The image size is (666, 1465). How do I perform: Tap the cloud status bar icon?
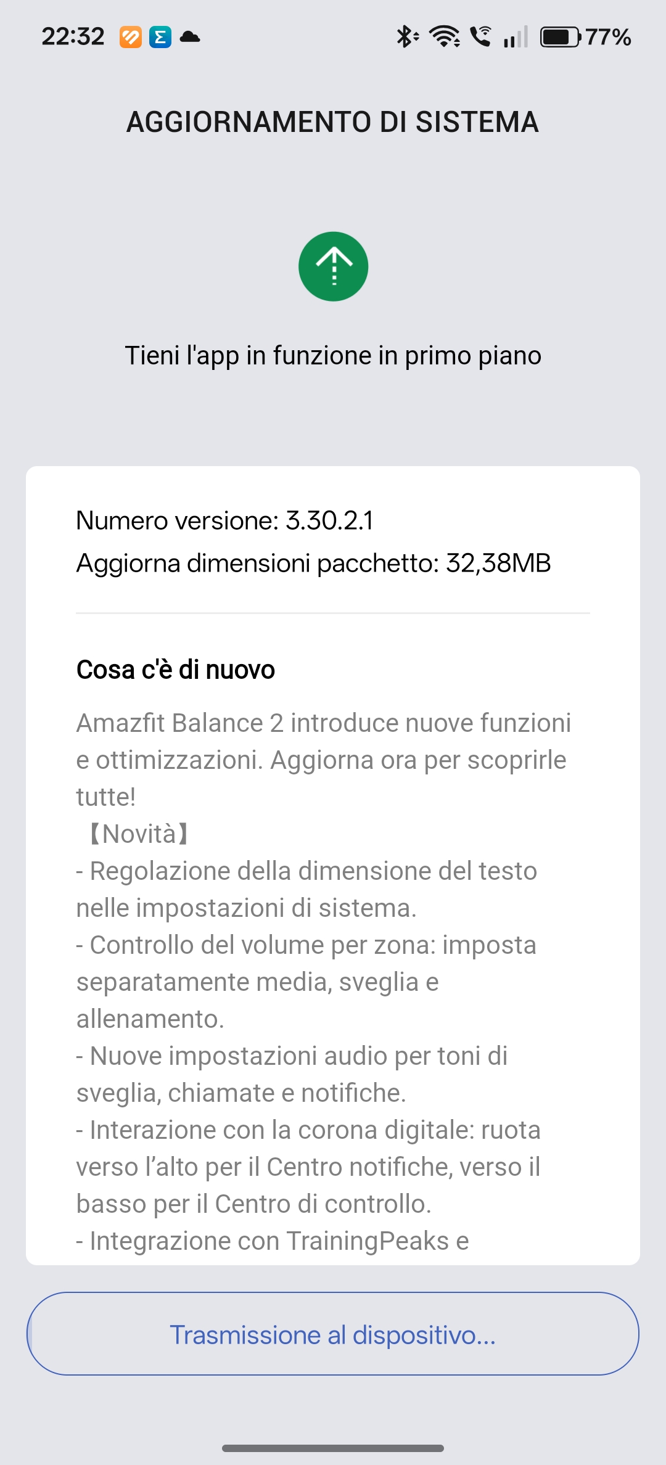[x=190, y=37]
